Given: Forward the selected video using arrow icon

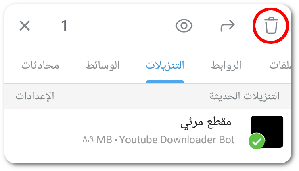Looking at the screenshot, I should pyautogui.click(x=228, y=25).
